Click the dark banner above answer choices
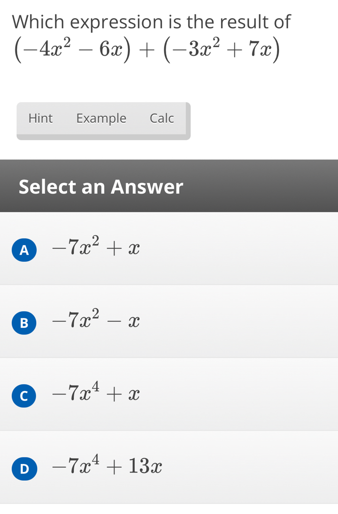Image resolution: width=338 pixels, height=514 pixels. (169, 186)
